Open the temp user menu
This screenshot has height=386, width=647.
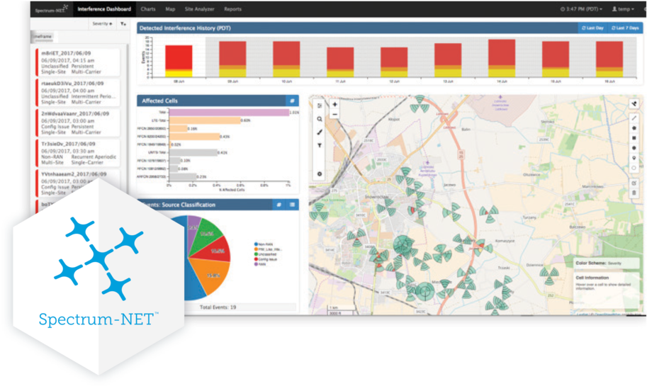click(623, 9)
